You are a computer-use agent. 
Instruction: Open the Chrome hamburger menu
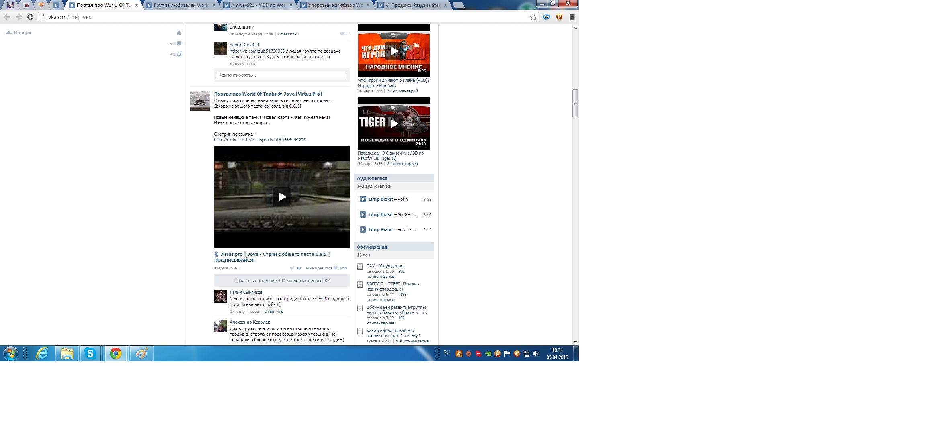(x=572, y=17)
